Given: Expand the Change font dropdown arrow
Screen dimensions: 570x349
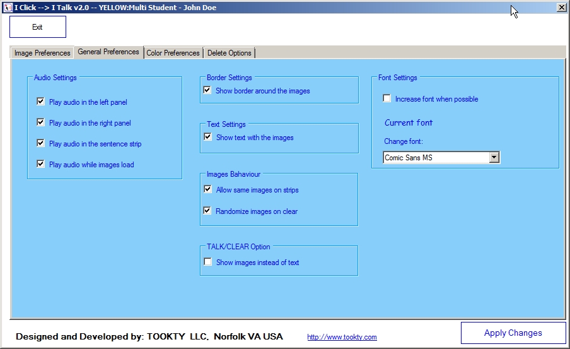Looking at the screenshot, I should coord(494,157).
